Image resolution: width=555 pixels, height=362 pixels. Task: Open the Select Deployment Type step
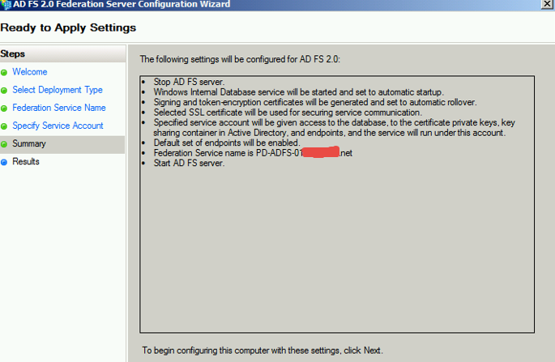tap(57, 90)
